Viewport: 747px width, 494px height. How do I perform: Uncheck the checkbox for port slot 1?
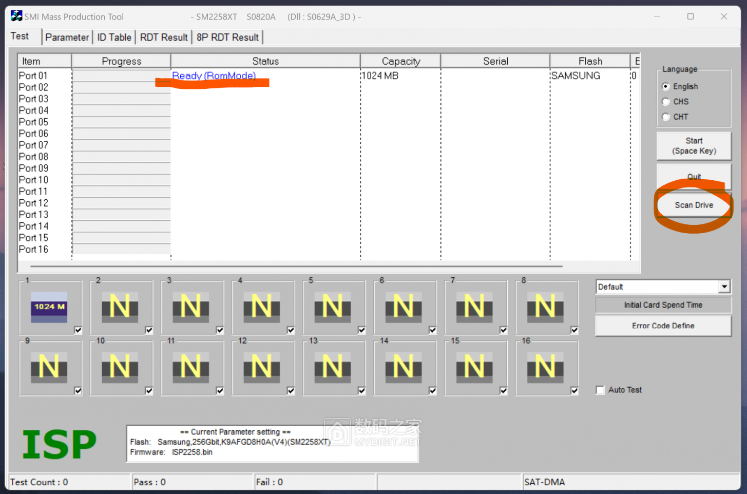pos(78,330)
